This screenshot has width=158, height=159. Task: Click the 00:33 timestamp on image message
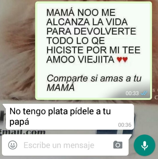coord(132,93)
